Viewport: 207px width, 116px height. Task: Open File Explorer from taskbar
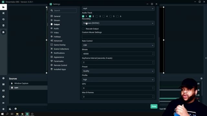coord(17,114)
